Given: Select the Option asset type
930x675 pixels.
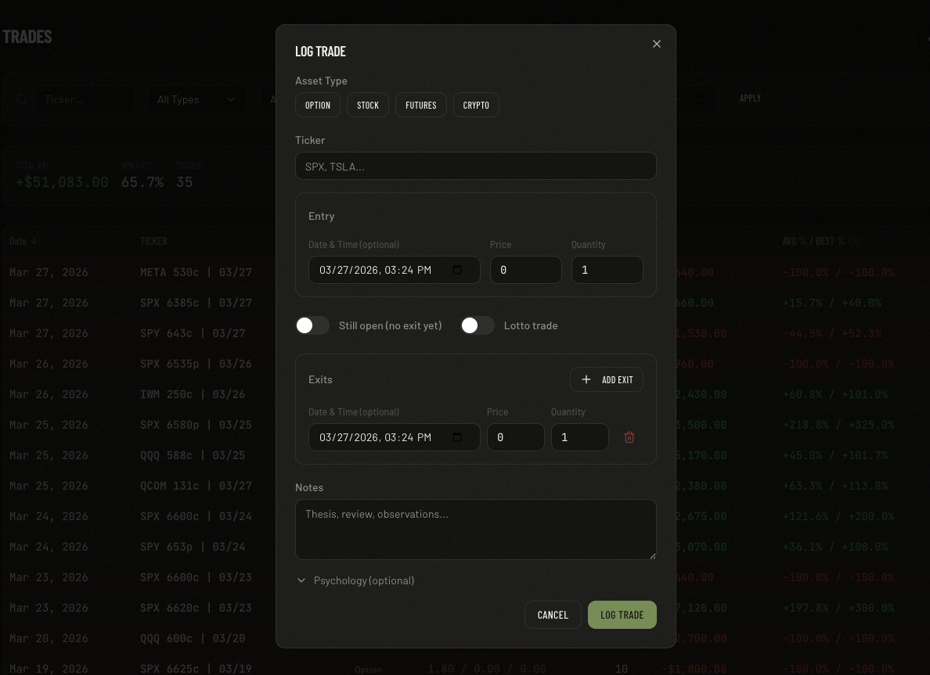Looking at the screenshot, I should coord(318,105).
